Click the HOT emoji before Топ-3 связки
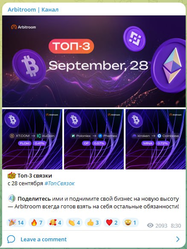The image size is (187, 249). (x=12, y=176)
